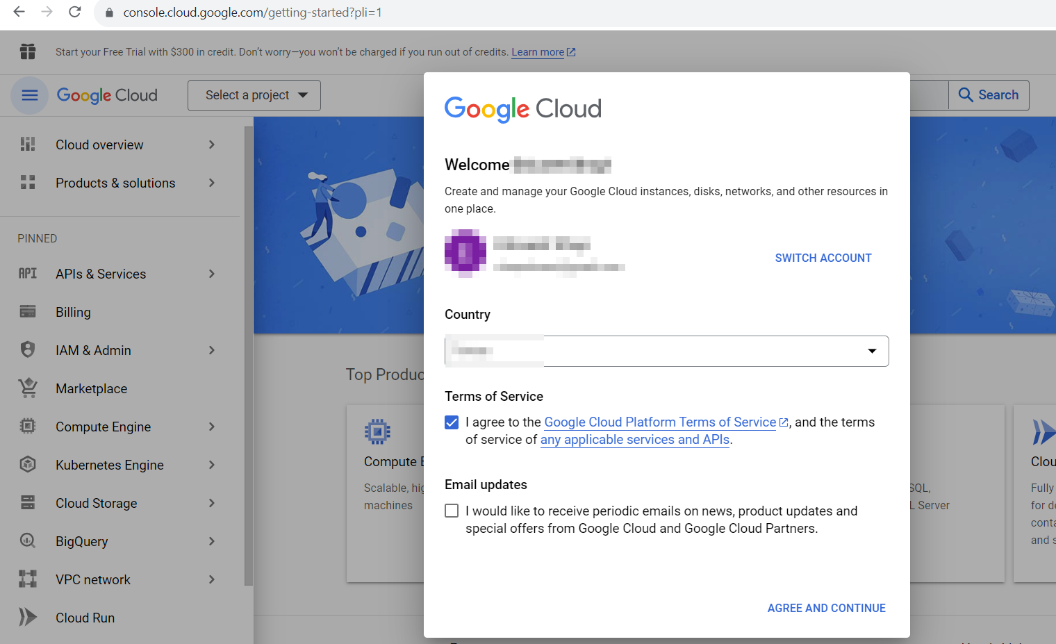
Task: Click the Marketplace cart icon
Action: tap(28, 388)
